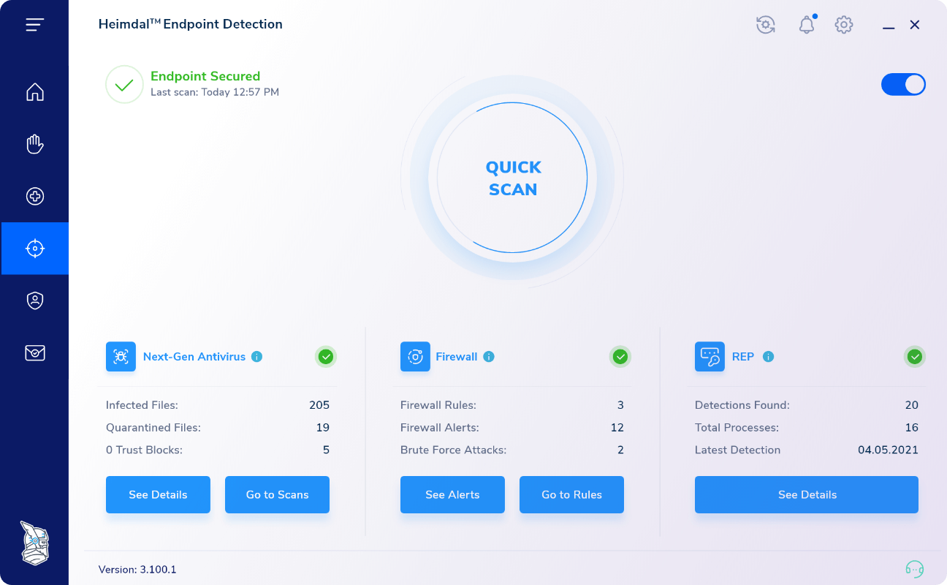947x585 pixels.
Task: Click the scan sync icon in header
Action: coord(766,24)
